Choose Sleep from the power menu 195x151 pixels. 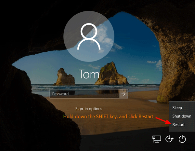[177, 108]
